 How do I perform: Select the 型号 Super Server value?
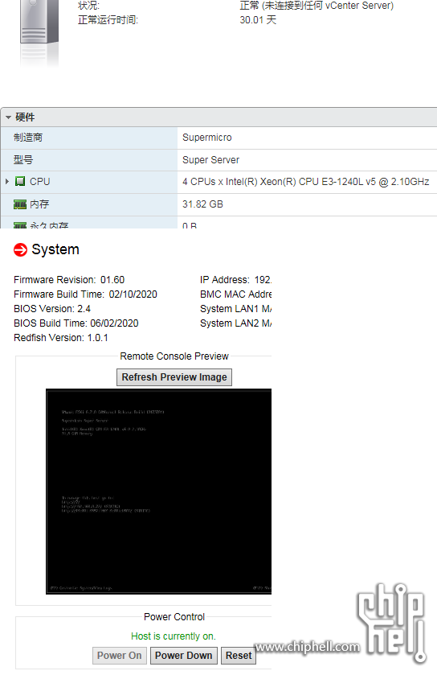[x=210, y=160]
